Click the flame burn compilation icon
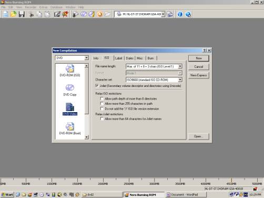The height and width of the screenshot is (198, 264). [65, 14]
